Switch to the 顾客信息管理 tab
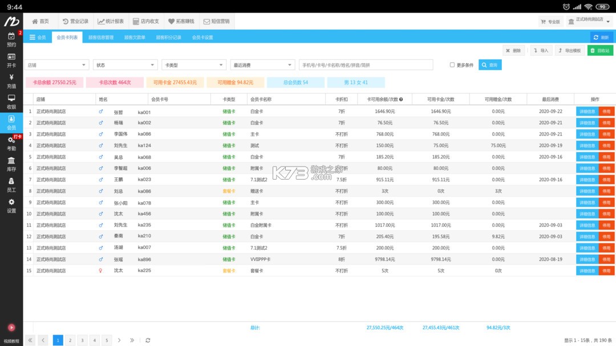This screenshot has width=616, height=346. pyautogui.click(x=101, y=37)
